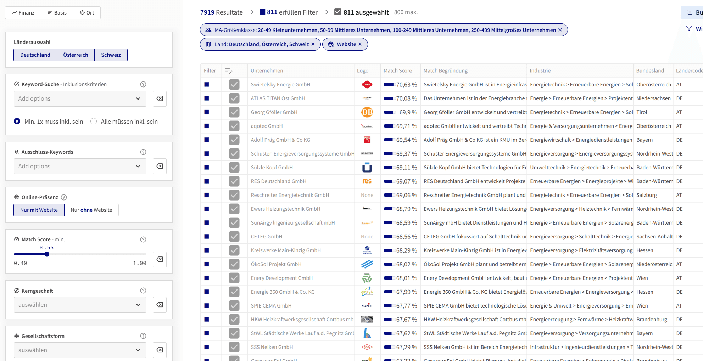Show help for Online-Präsenz
Image resolution: width=703 pixels, height=361 pixels.
pyautogui.click(x=64, y=197)
